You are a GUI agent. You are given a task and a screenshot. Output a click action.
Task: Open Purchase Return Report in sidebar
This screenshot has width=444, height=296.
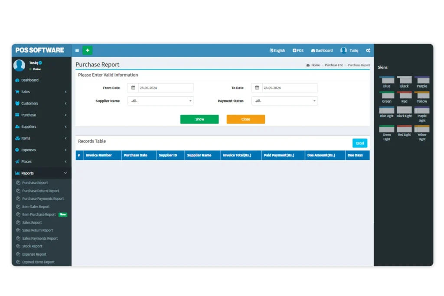tap(40, 191)
